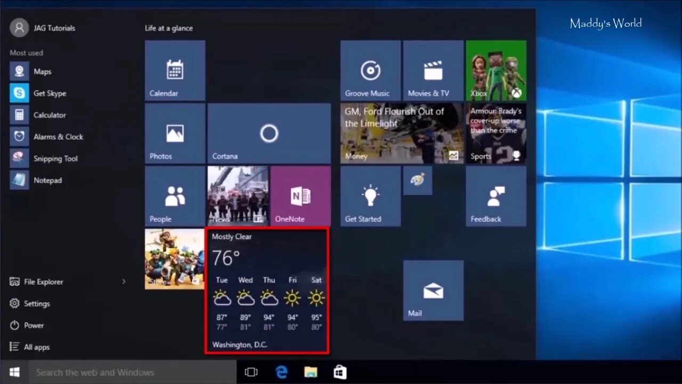This screenshot has width=682, height=384.
Task: Open the OneNote tile
Action: pyautogui.click(x=301, y=196)
